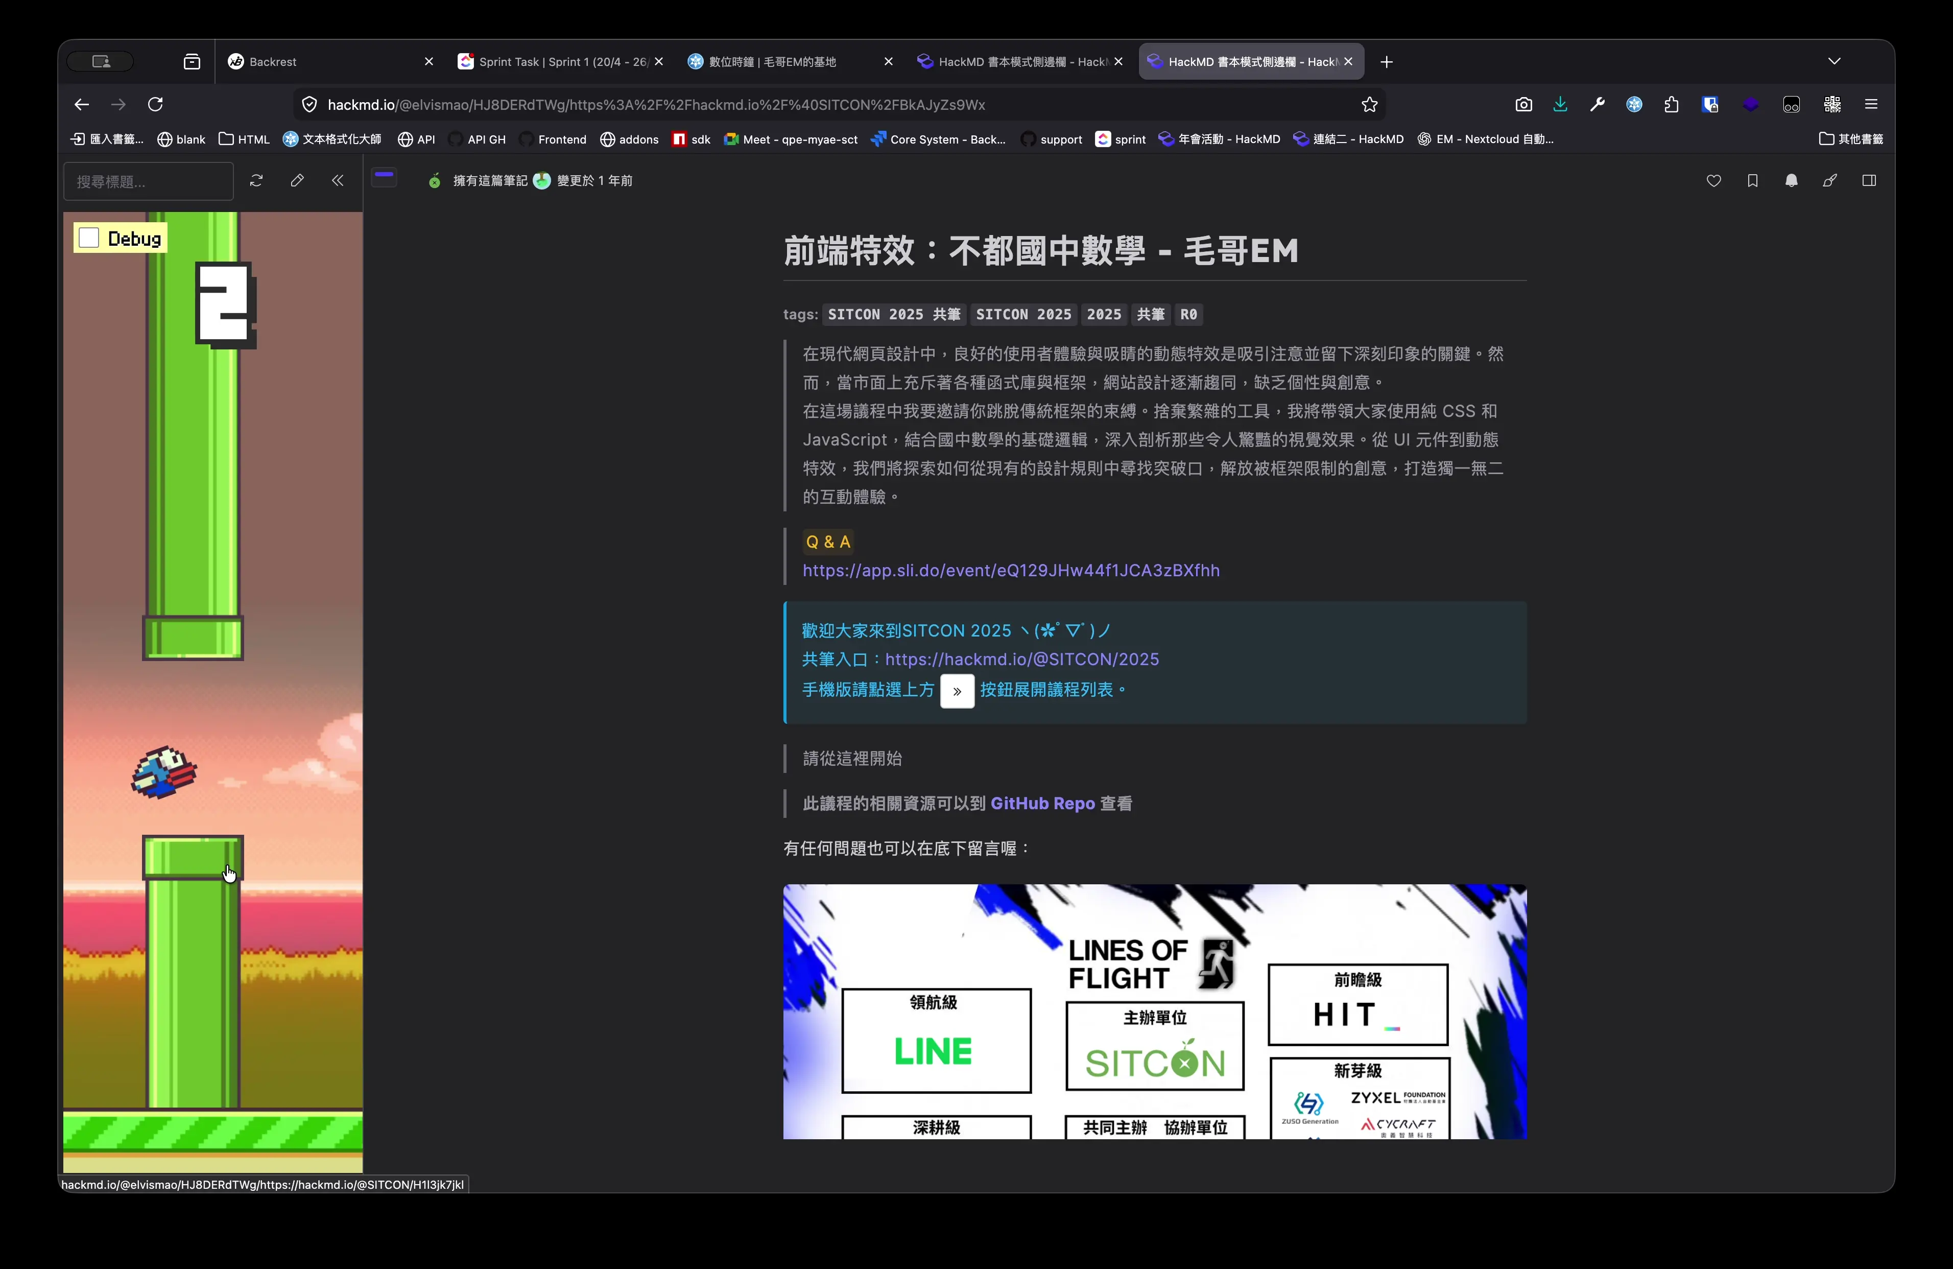Click the notification bell icon
This screenshot has height=1269, width=1953.
(1791, 180)
